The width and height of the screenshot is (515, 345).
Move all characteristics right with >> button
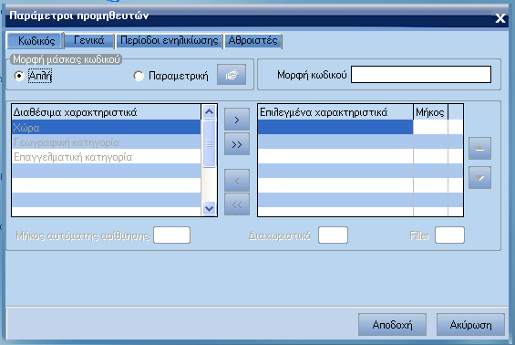[237, 144]
